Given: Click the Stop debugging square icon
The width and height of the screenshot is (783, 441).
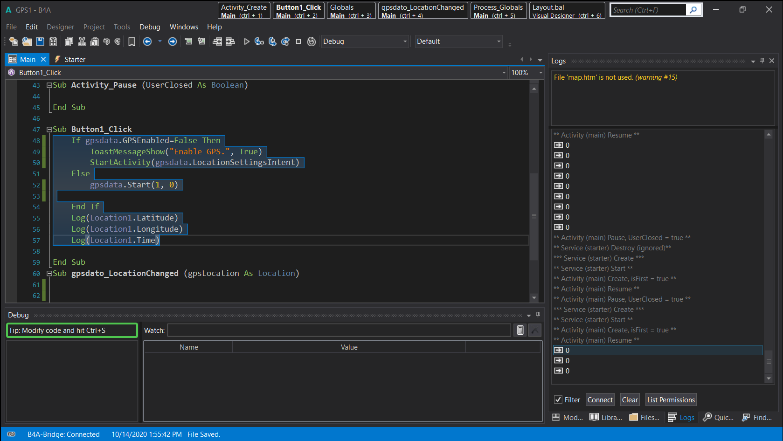Looking at the screenshot, I should (298, 41).
